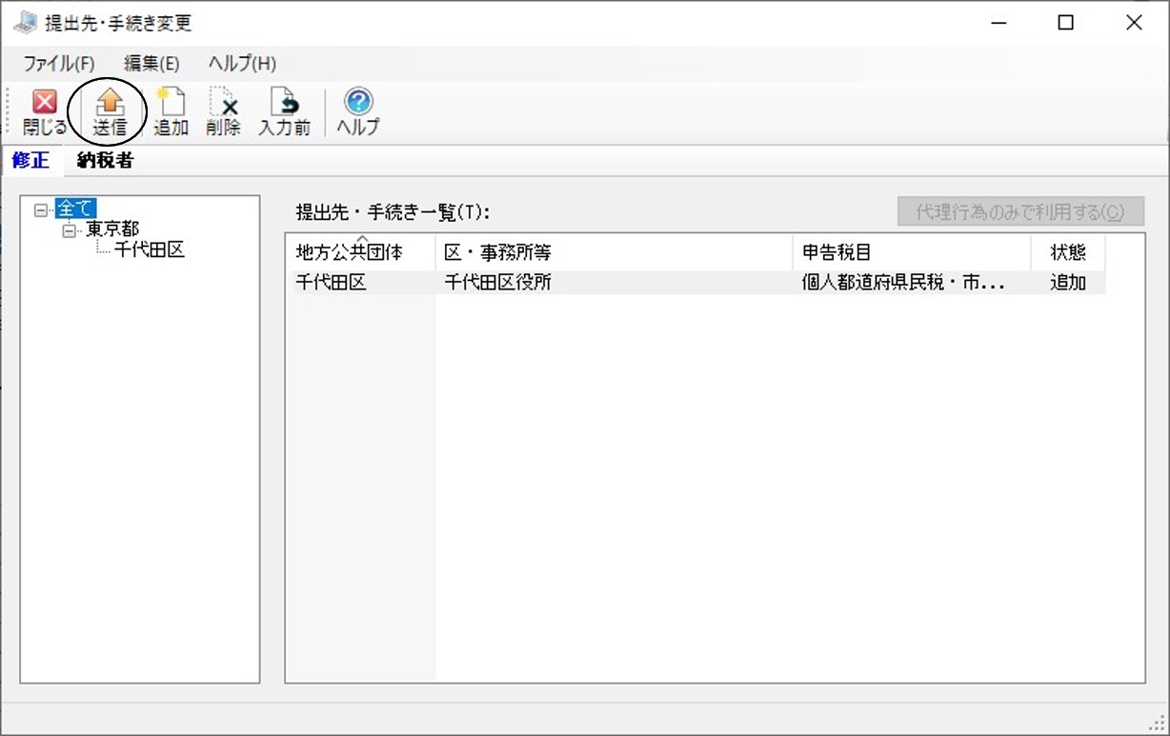Viewport: 1170px width, 736px height.
Task: Select the 千代田区役所 row in the list
Action: [x=696, y=283]
